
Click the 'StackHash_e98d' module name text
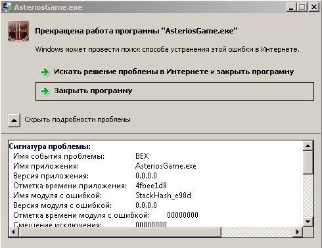click(x=163, y=196)
